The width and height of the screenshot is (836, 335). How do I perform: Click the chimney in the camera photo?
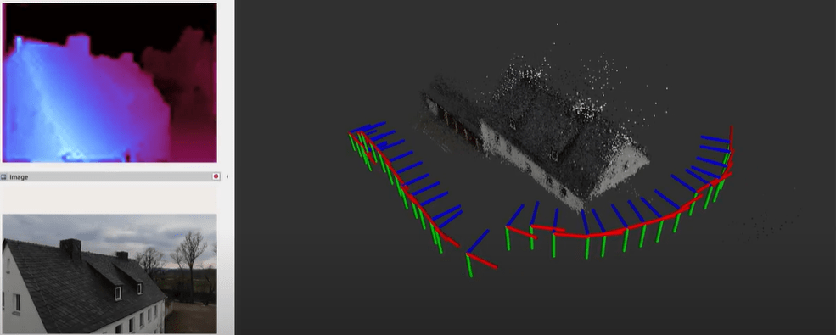(x=70, y=248)
